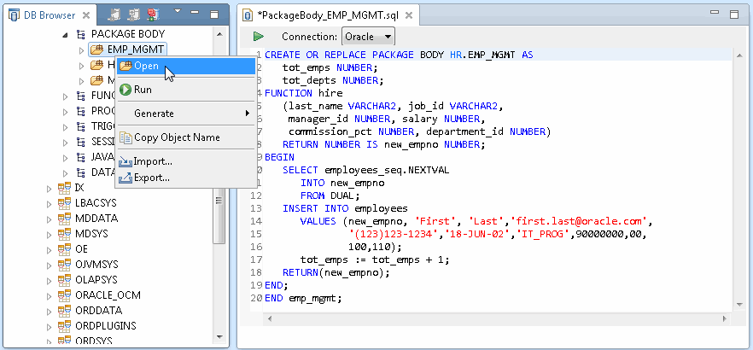Choose Open from the context menu

coord(146,67)
